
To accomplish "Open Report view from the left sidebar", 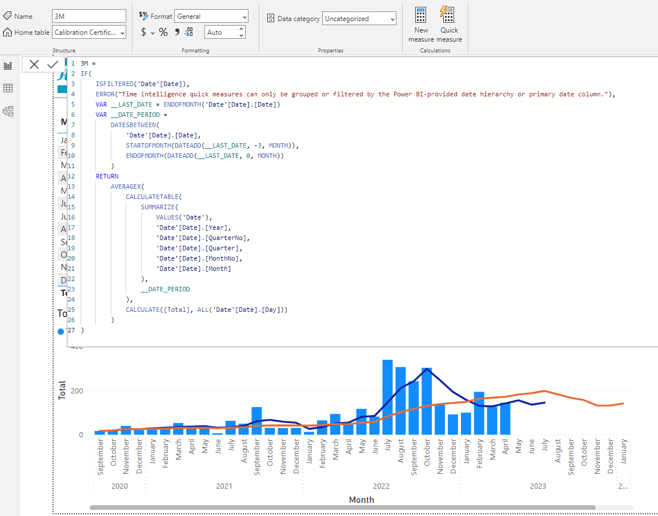I will (x=8, y=66).
